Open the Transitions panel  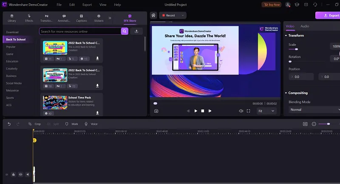46,18
